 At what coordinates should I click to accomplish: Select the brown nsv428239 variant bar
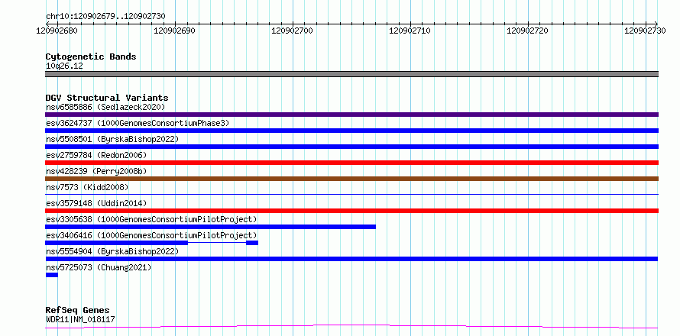(351, 179)
